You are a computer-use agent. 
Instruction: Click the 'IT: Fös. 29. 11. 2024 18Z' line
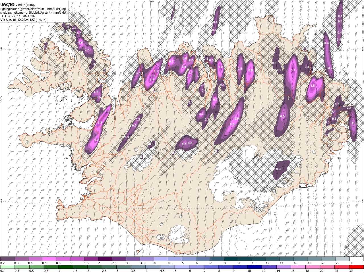coord(18,16)
